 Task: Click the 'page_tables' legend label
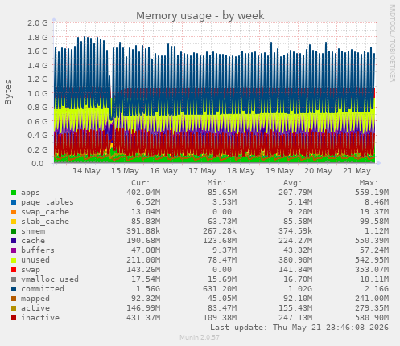(47, 202)
